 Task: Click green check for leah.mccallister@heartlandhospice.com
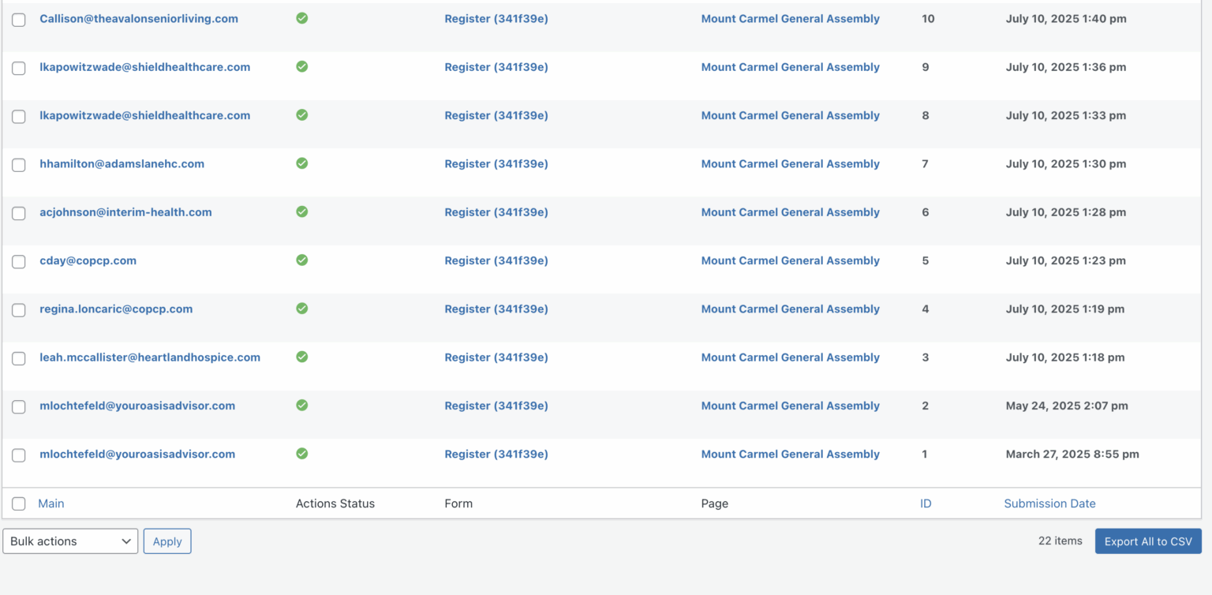301,357
